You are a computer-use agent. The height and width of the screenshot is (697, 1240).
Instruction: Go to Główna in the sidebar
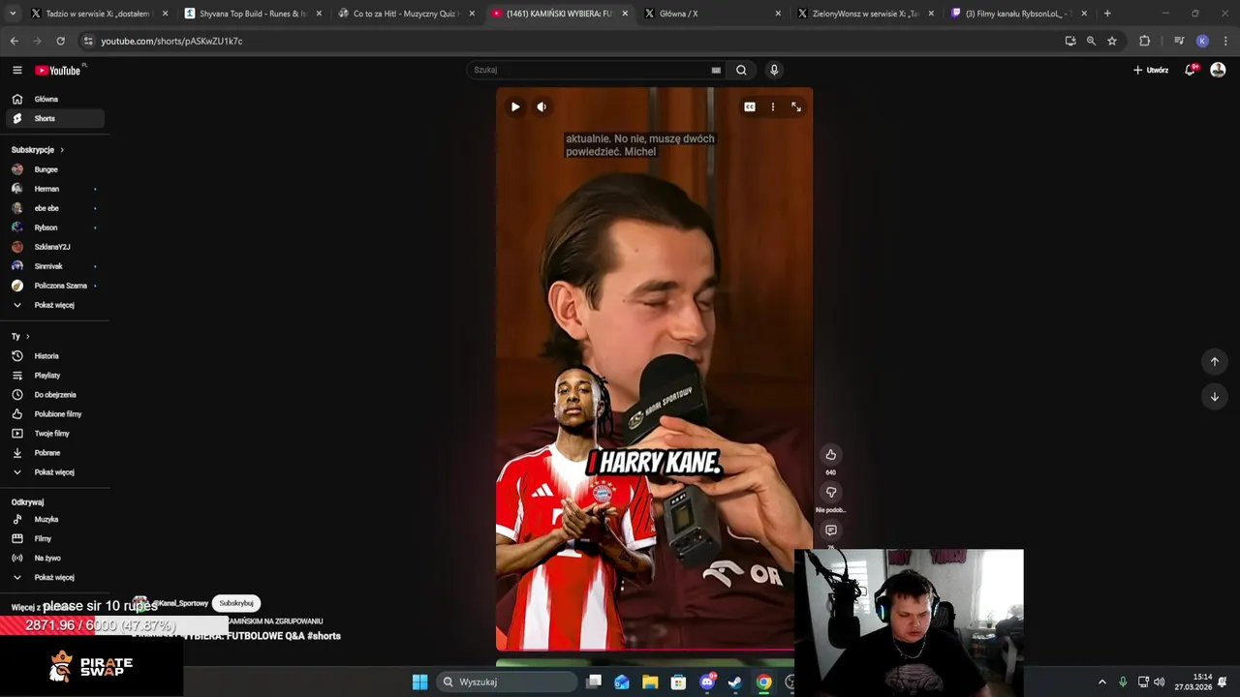(x=54, y=99)
